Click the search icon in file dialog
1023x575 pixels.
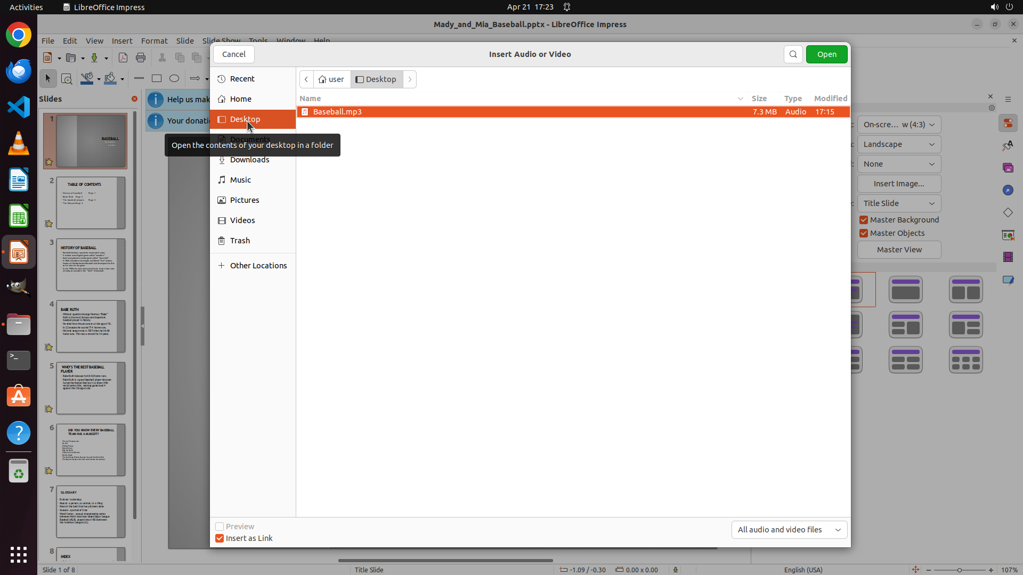pos(793,54)
